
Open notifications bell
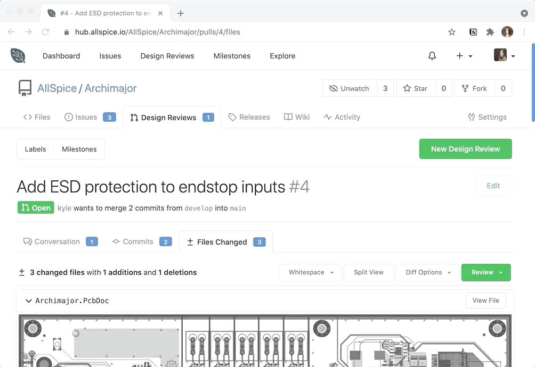coord(432,56)
